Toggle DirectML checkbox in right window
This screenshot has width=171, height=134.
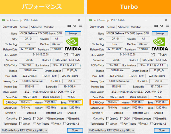click(155, 119)
